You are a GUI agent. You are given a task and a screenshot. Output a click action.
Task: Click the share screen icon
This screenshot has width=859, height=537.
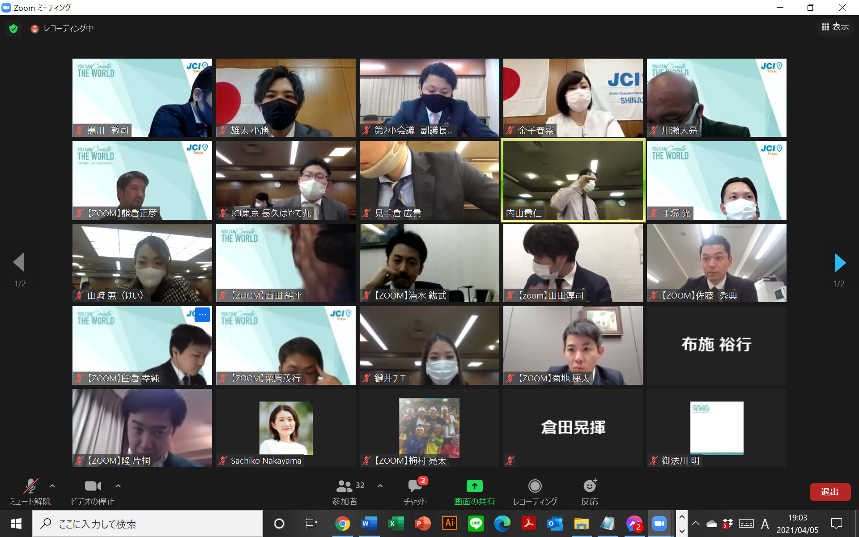point(474,486)
